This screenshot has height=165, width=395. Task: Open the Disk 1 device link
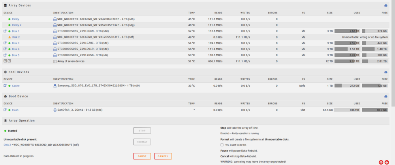(x=16, y=31)
